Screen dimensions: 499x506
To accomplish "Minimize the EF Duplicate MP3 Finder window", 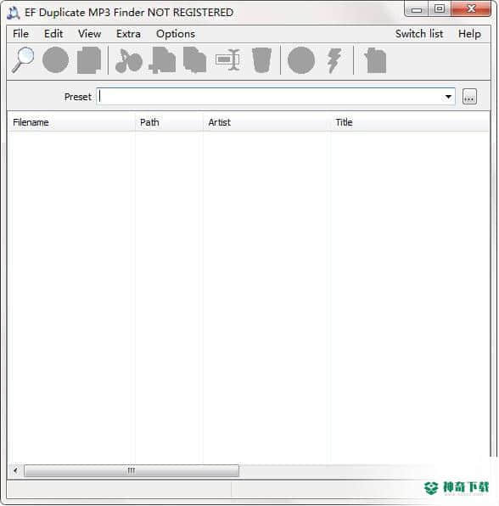I will [417, 9].
